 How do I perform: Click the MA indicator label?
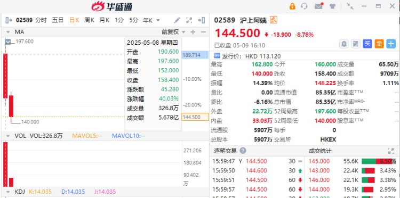click(19, 32)
